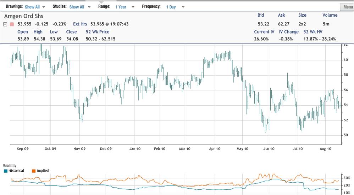This screenshot has width=354, height=195.
Task: Click the Implied legend label
Action: pos(43,171)
